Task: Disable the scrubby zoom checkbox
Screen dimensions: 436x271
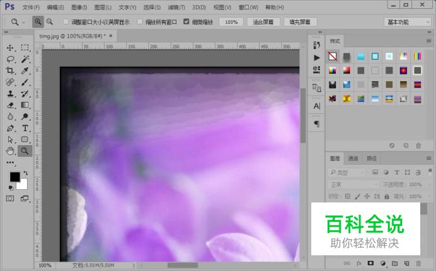Action: [x=186, y=21]
